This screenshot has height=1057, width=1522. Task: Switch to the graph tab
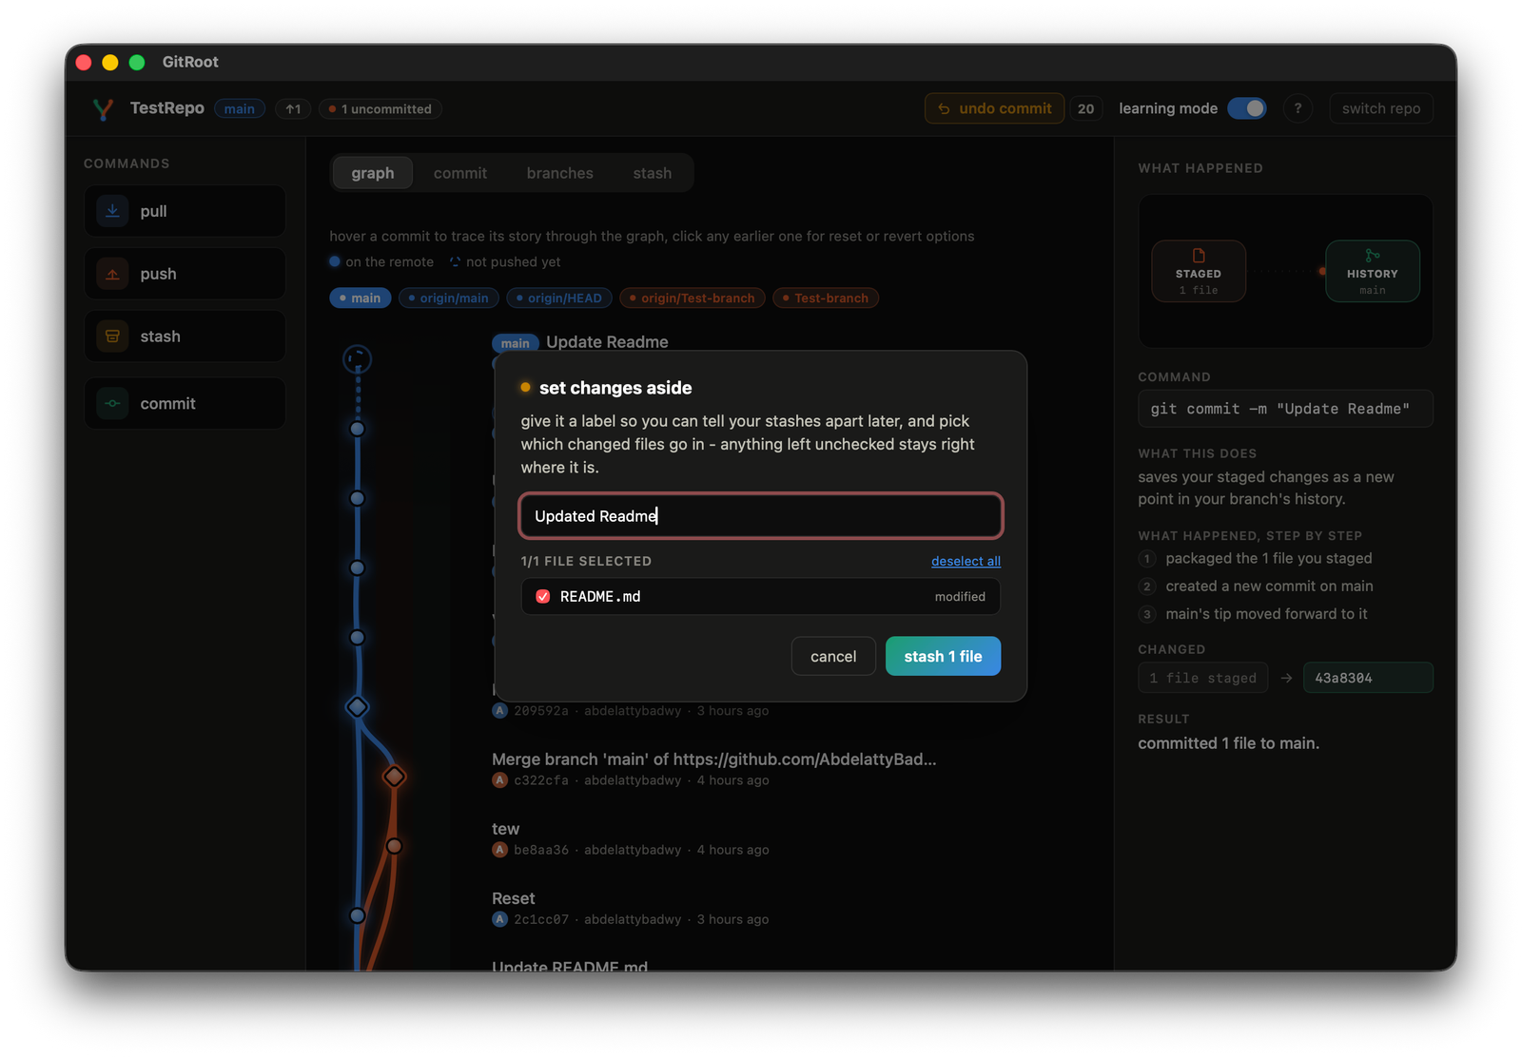[x=373, y=173]
